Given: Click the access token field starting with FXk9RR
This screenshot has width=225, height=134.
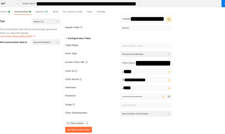Looking at the screenshot, I should (142, 19).
